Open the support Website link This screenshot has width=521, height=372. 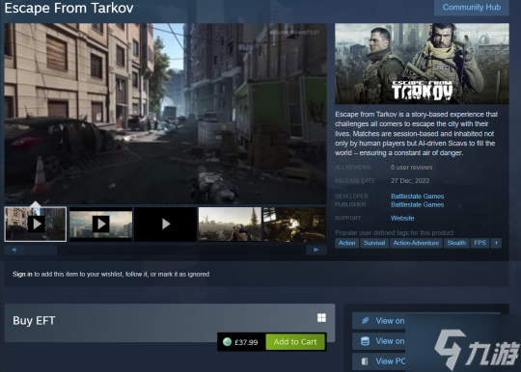pos(402,219)
